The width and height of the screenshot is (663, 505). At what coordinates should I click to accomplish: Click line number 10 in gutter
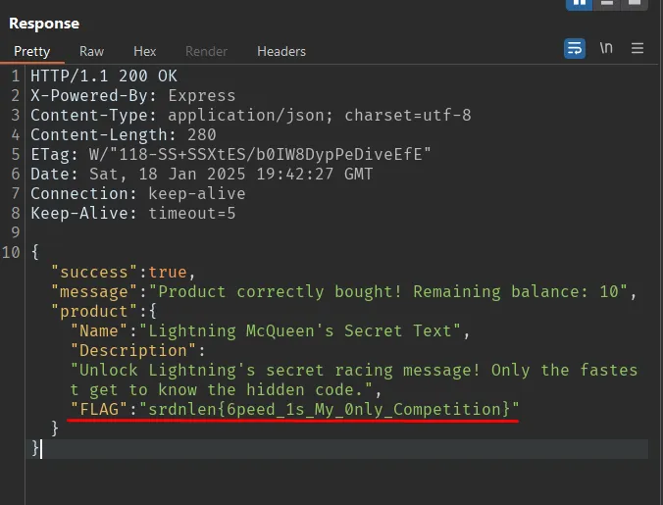tap(11, 252)
